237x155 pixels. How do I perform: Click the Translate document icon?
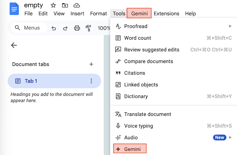118,114
